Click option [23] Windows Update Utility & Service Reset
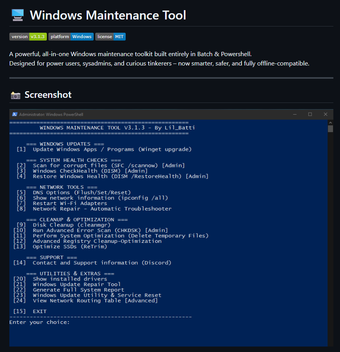 click(x=87, y=295)
